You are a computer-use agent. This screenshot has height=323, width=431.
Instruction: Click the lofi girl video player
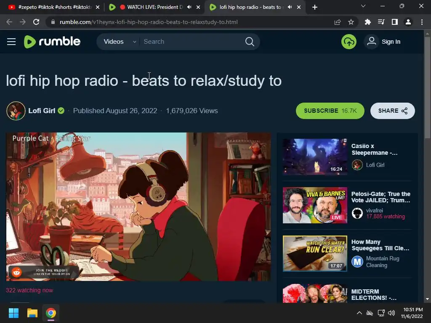138,207
